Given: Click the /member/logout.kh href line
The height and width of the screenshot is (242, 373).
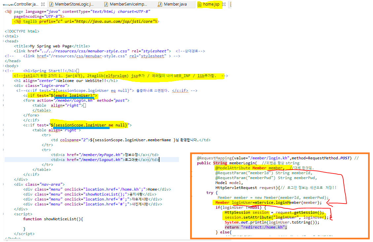Looking at the screenshot, I should click(x=105, y=160).
